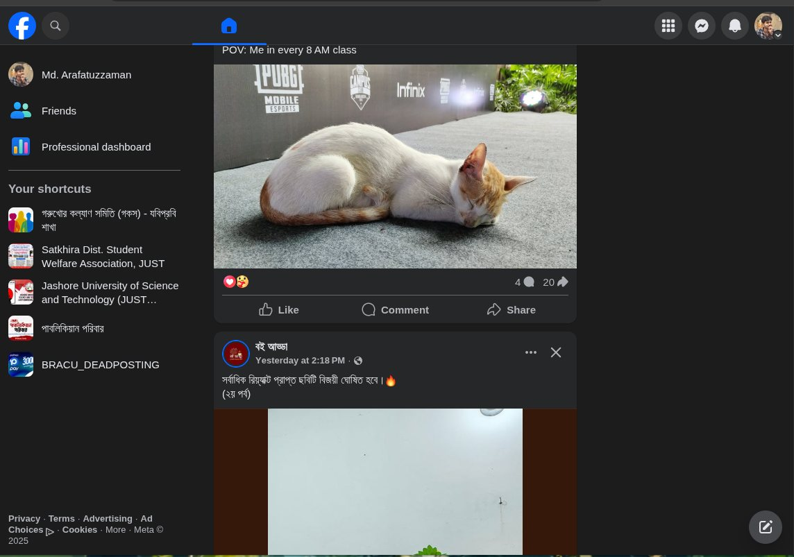Open Professional dashboard from sidebar
The height and width of the screenshot is (557, 794).
click(96, 146)
